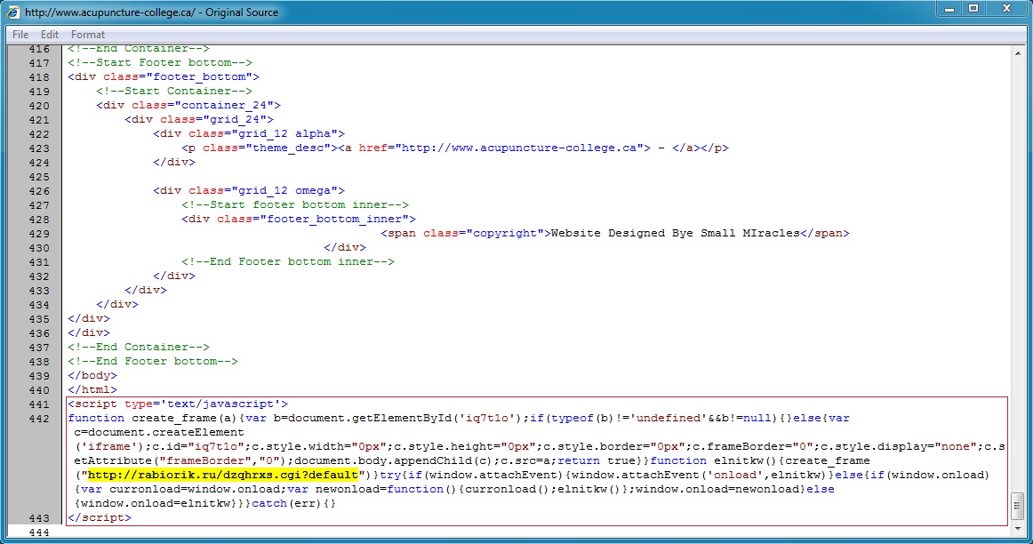Click the "grid_24" class value
Viewport: 1033px width, 544px height.
(x=235, y=119)
